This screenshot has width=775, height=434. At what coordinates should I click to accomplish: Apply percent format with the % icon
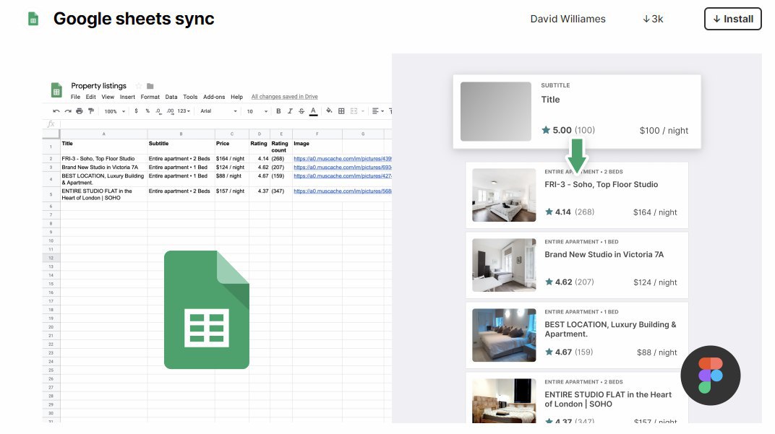click(147, 111)
